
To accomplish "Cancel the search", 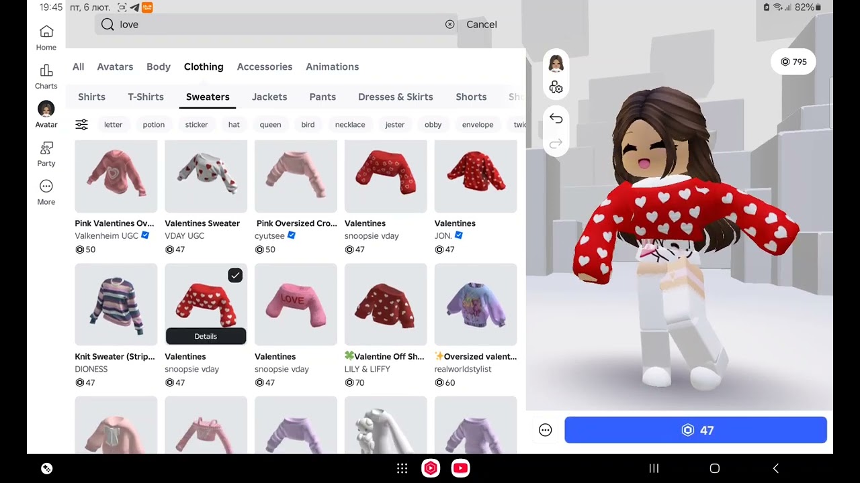I will [x=482, y=24].
